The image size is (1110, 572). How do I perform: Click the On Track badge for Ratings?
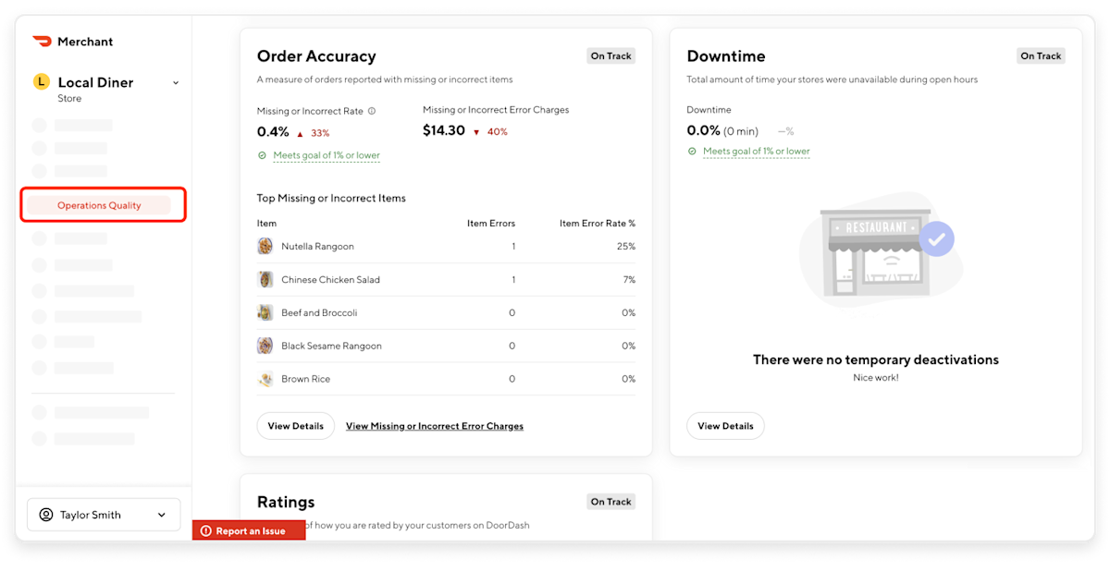click(610, 501)
